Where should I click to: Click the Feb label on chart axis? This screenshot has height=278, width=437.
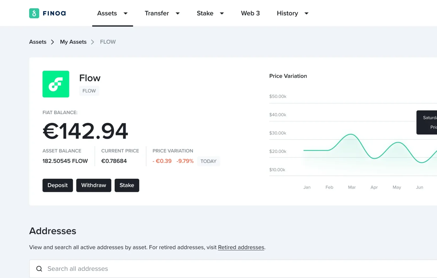(329, 187)
